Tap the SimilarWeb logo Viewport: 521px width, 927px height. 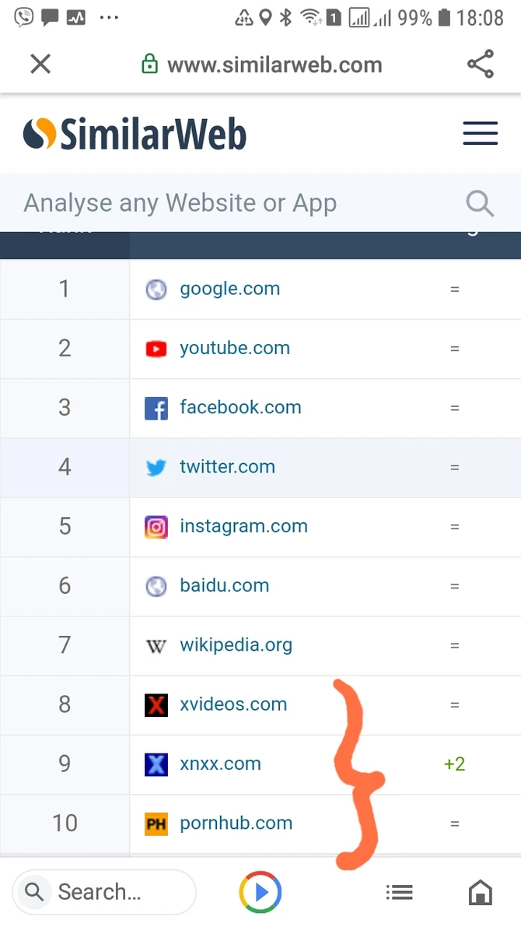(x=135, y=134)
